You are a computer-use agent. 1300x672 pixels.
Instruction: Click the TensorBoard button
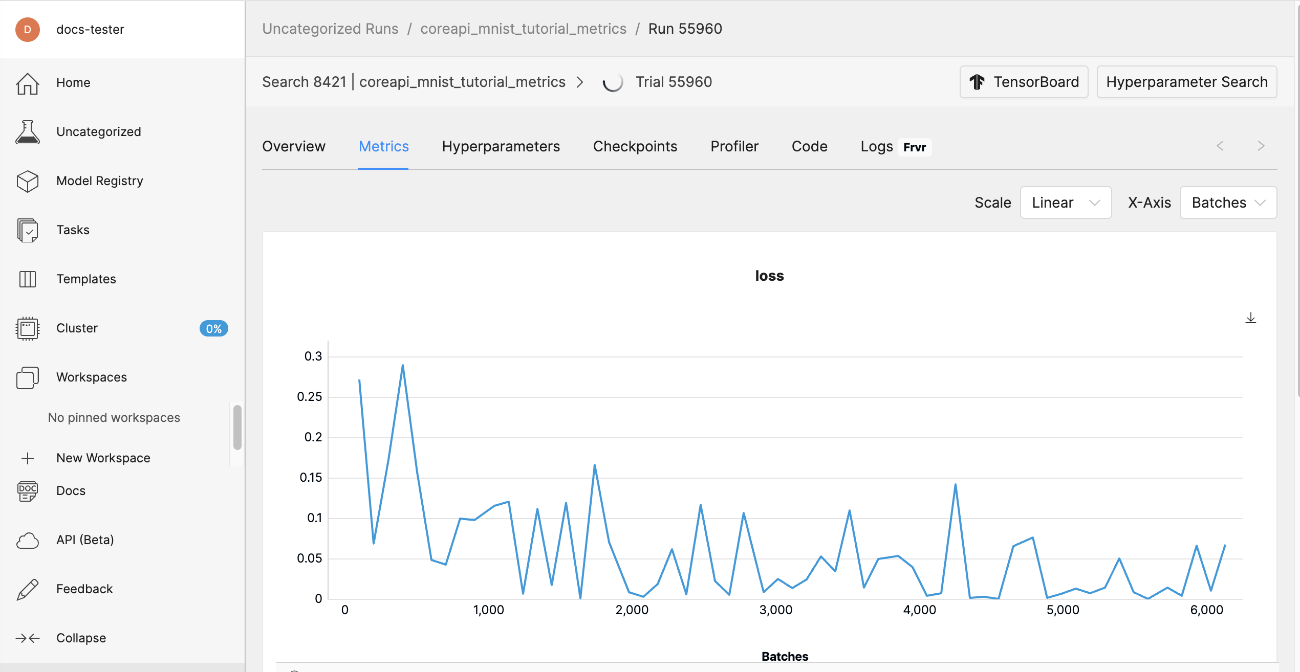[x=1024, y=82]
